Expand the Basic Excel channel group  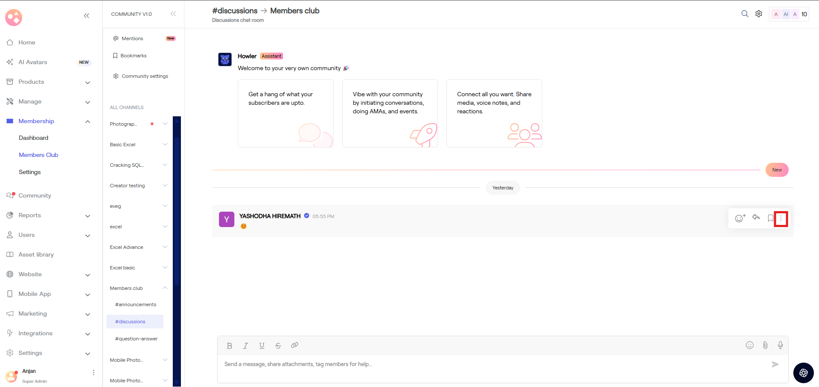click(x=165, y=145)
